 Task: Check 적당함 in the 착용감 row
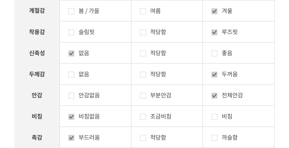[x=143, y=32]
